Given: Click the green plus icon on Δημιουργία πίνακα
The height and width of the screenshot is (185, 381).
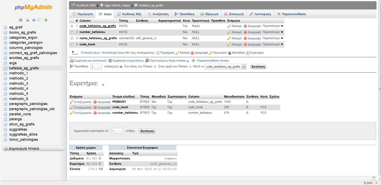Looking at the screenshot, I should point(5,149).
